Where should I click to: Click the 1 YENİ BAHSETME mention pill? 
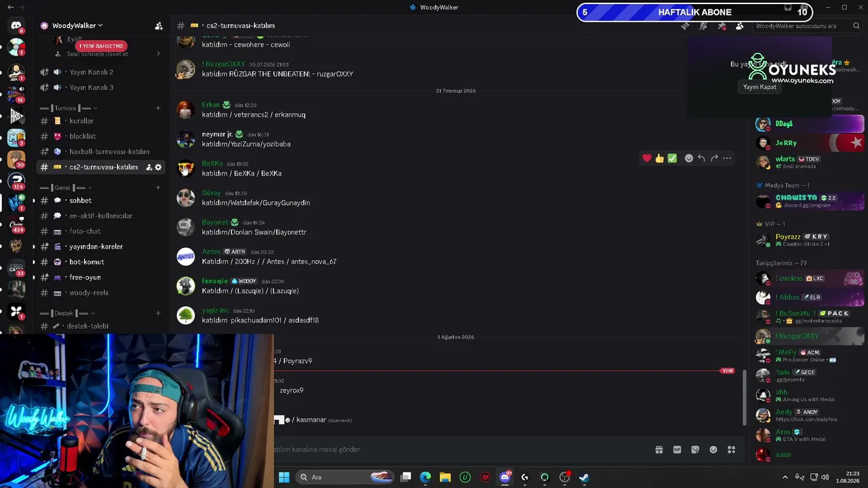[100, 46]
